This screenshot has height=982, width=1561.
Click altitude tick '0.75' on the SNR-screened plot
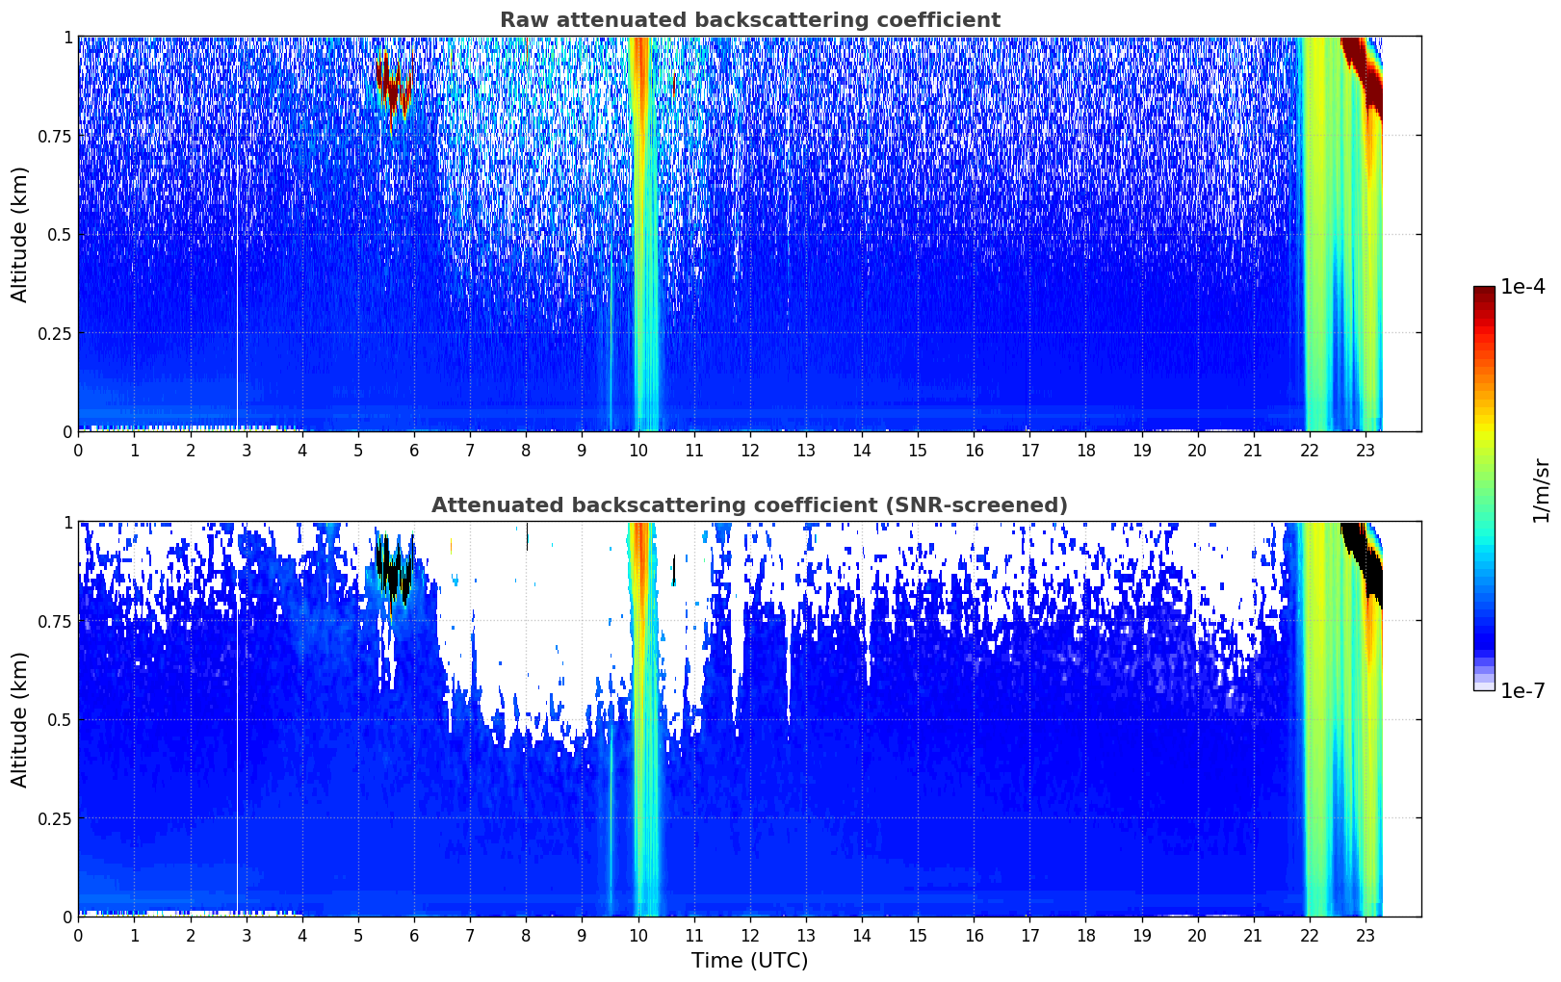[x=55, y=621]
